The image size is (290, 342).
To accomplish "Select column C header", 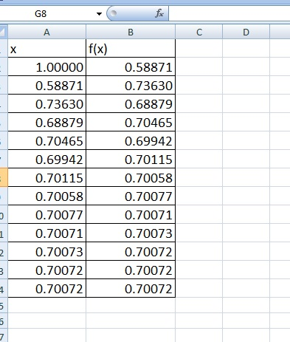I will (x=199, y=33).
